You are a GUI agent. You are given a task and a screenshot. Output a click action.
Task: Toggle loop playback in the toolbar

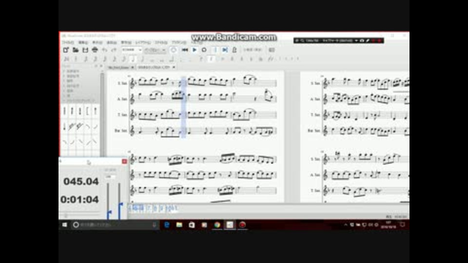click(x=204, y=50)
